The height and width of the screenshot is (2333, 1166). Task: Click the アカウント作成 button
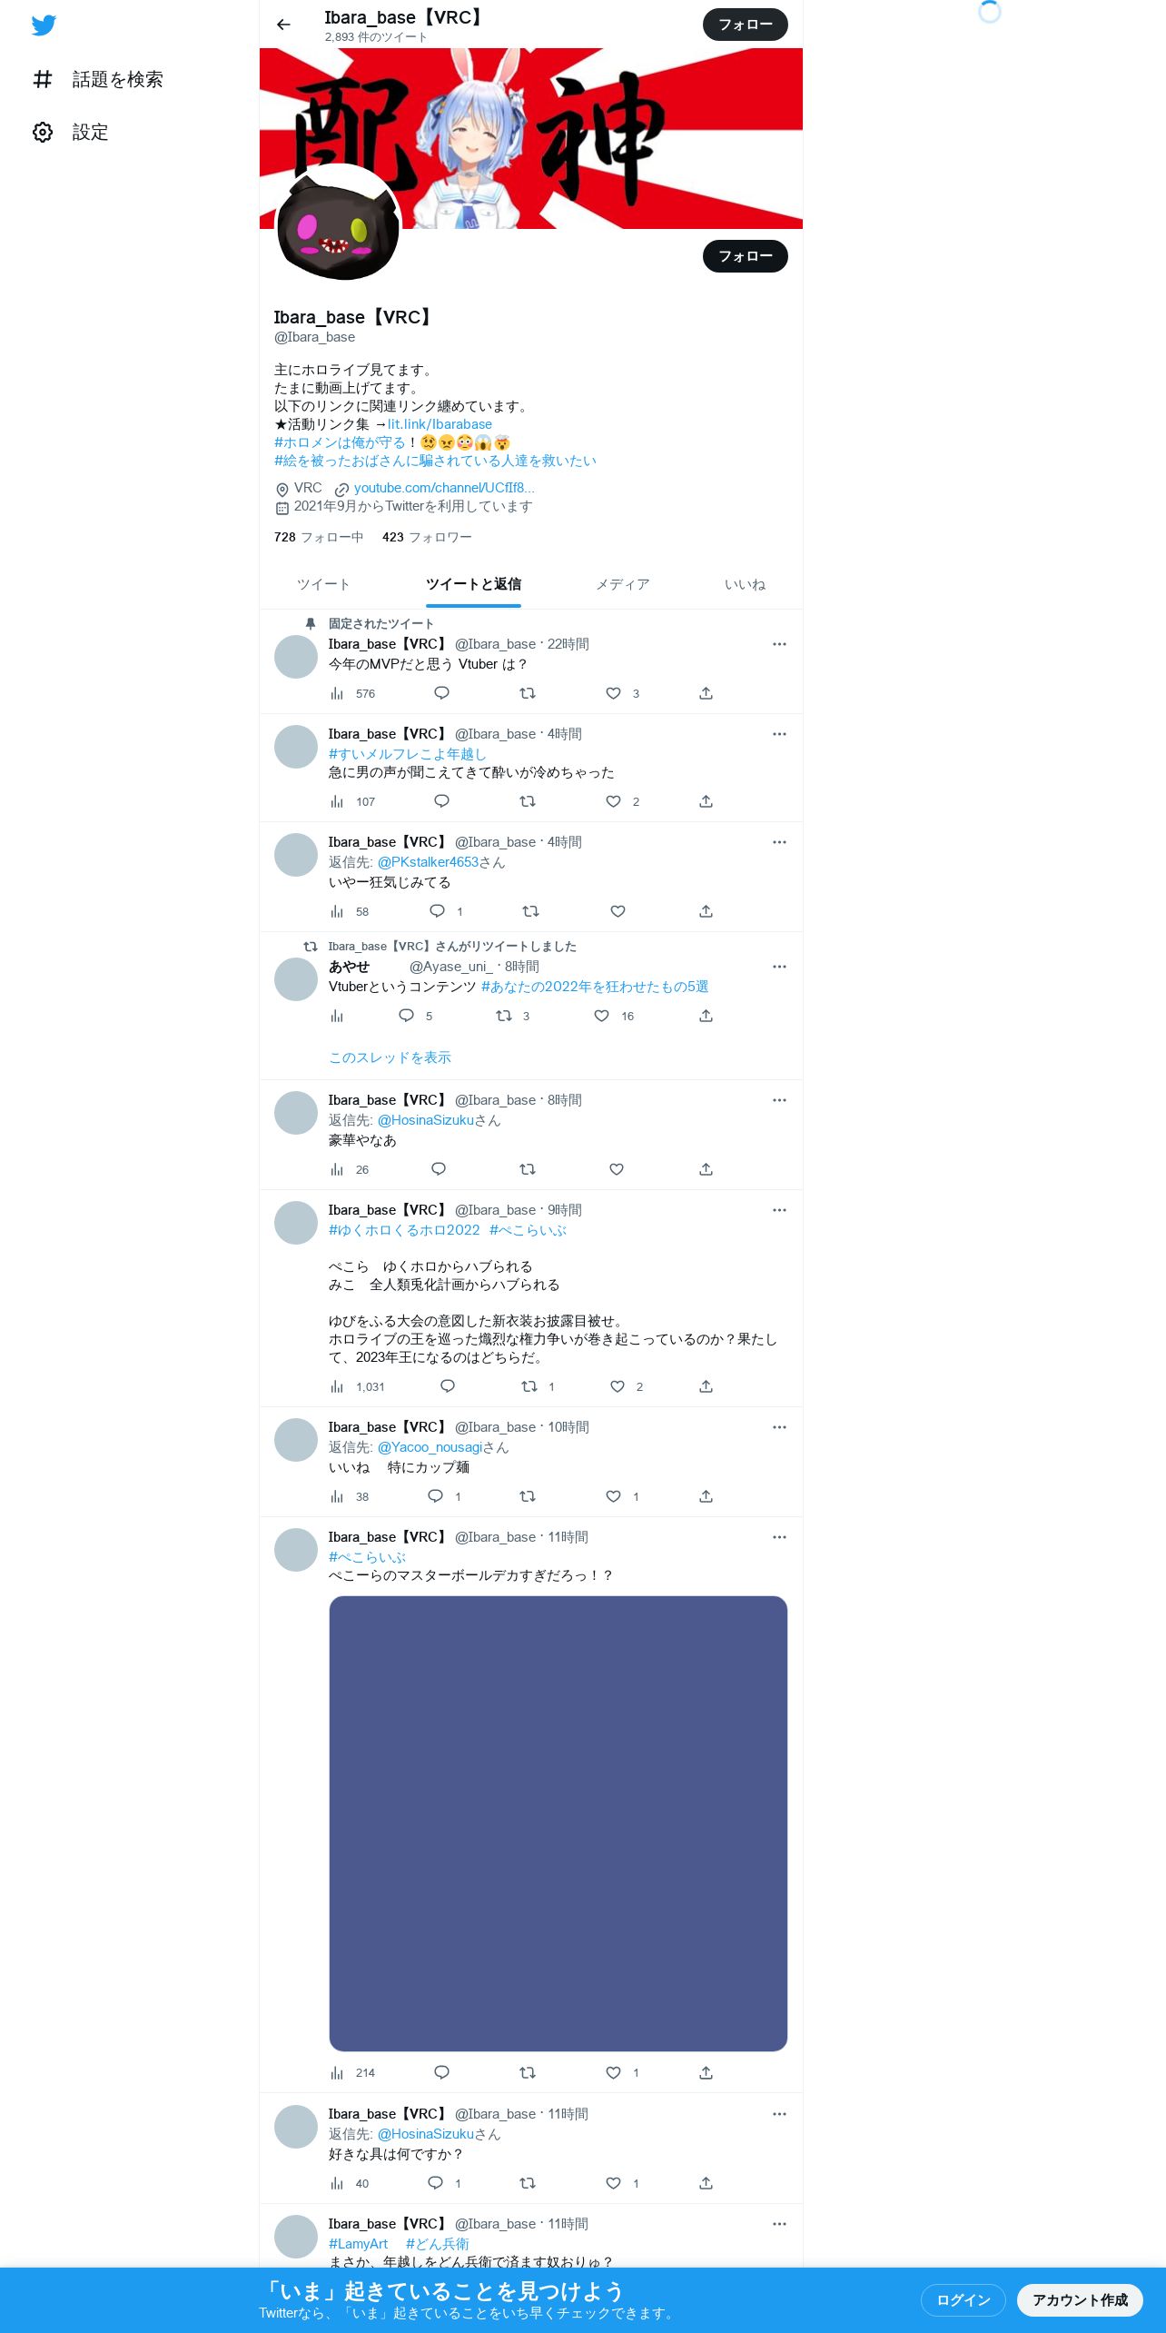(x=1080, y=2299)
